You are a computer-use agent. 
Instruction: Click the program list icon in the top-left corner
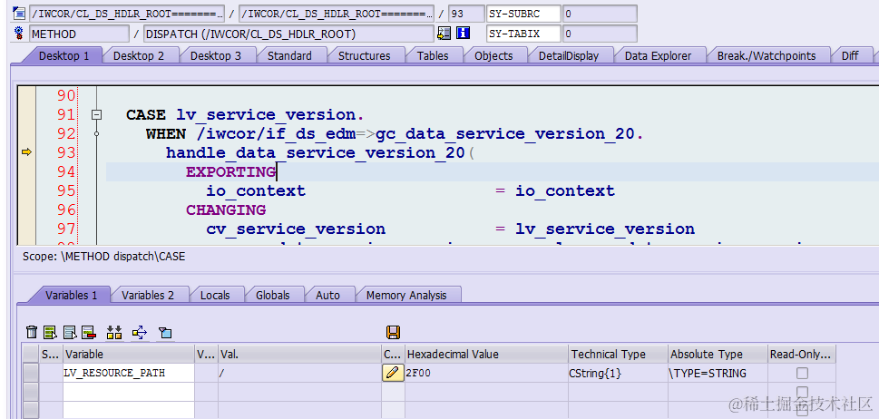click(18, 13)
